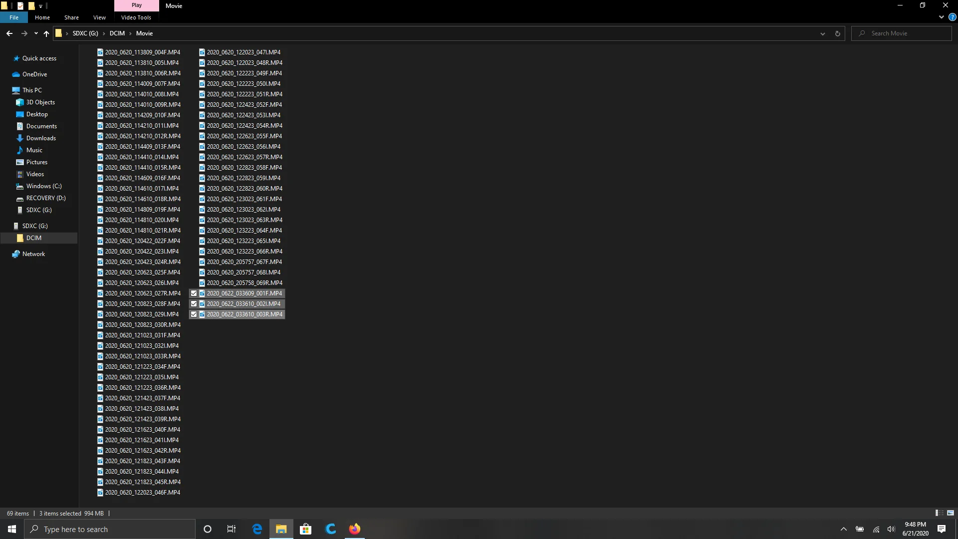Select This PC in navigation pane

(x=32, y=90)
